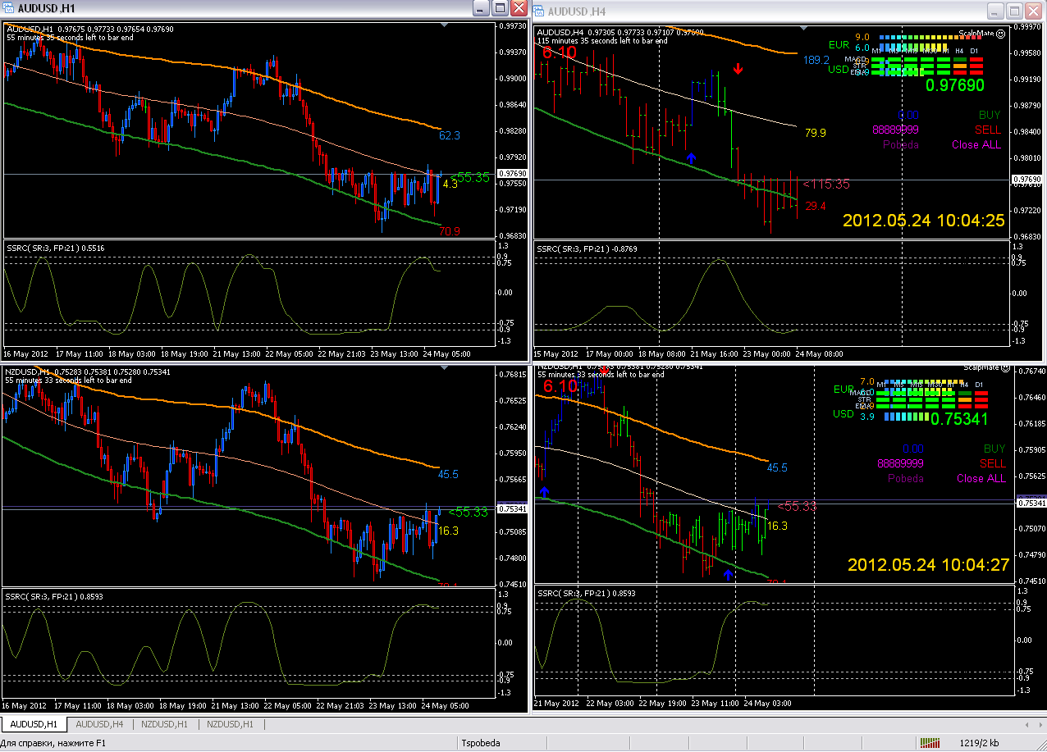The width and height of the screenshot is (1047, 752).
Task: Click the AUDUSD,H4 window title icon
Action: point(540,11)
